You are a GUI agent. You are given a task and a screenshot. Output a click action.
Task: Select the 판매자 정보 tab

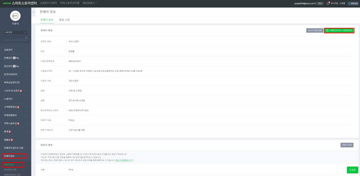click(47, 19)
